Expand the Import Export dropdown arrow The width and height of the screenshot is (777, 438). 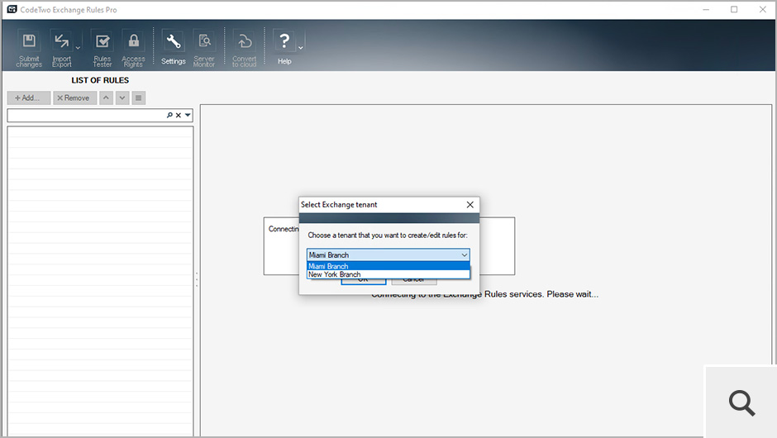pyautogui.click(x=78, y=48)
